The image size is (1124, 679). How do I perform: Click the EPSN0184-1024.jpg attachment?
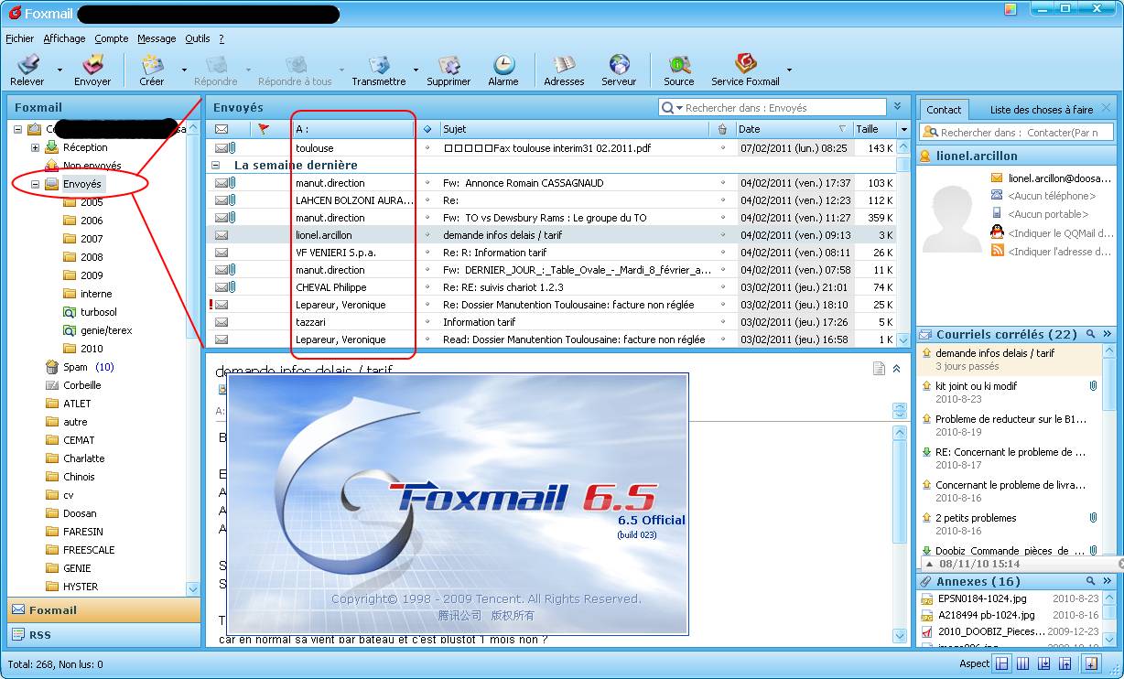pos(982,598)
